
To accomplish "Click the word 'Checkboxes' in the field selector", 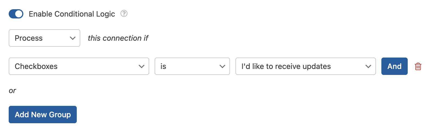I will [x=36, y=66].
